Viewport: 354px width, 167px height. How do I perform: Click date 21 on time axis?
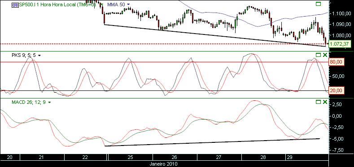(41, 157)
